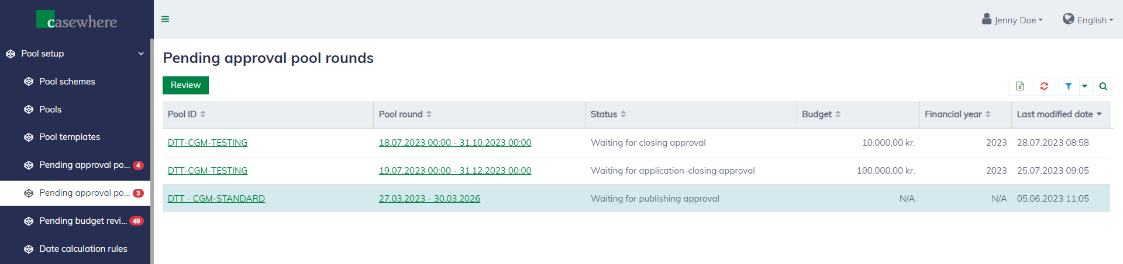This screenshot has height=264, width=1123.
Task: Click the globe language icon
Action: pyautogui.click(x=1068, y=19)
